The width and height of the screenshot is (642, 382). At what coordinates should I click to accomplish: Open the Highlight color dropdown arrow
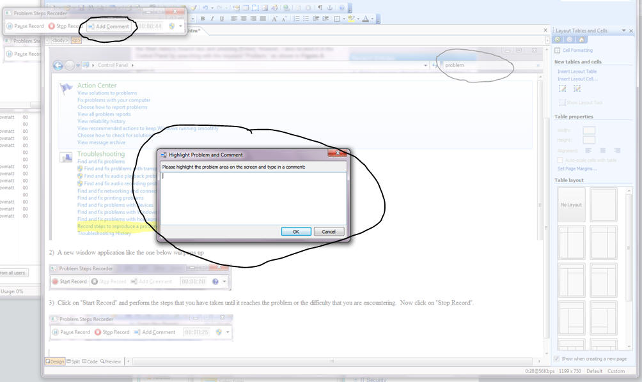click(358, 19)
